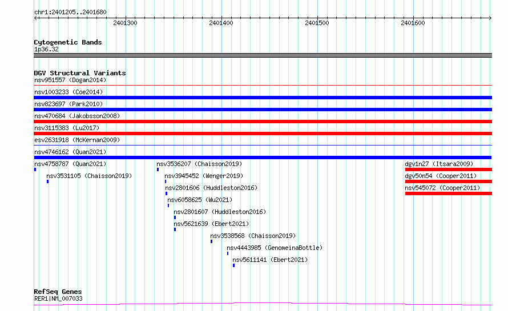Click variant label dgv50n54 (Cooper2011)
This screenshot has height=311, width=508.
[441, 176]
